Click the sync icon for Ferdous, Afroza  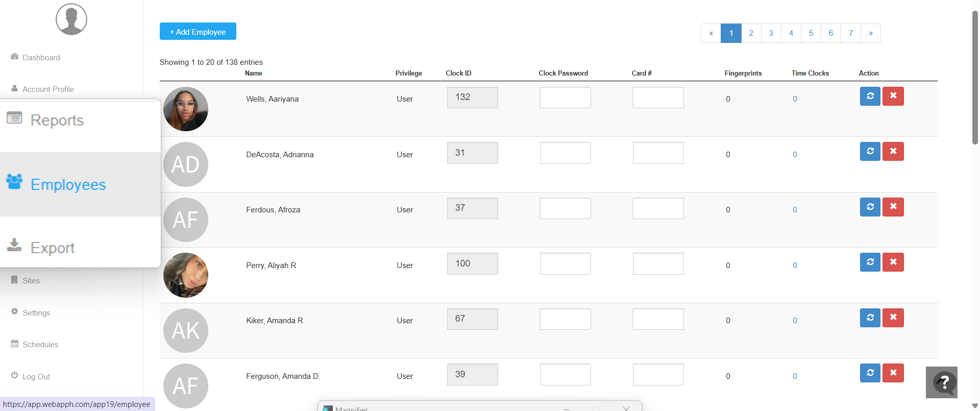tap(870, 207)
